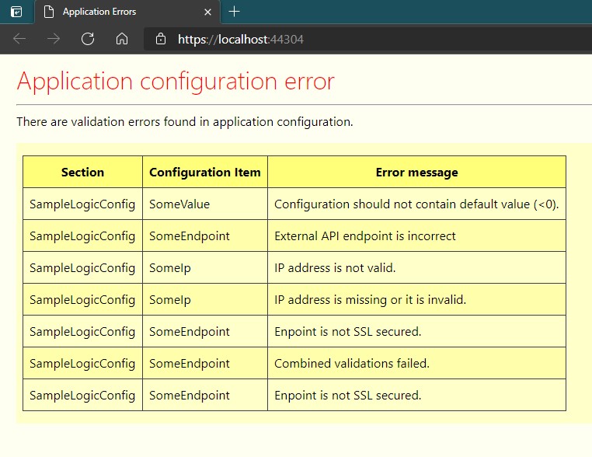Click the Error message column header
This screenshot has width=592, height=457.
pyautogui.click(x=417, y=173)
